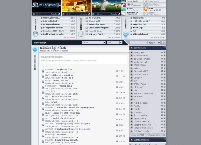This screenshot has width=201, height=145.
Task: Open 'GameGune 2007' news item
Action: click(53, 31)
